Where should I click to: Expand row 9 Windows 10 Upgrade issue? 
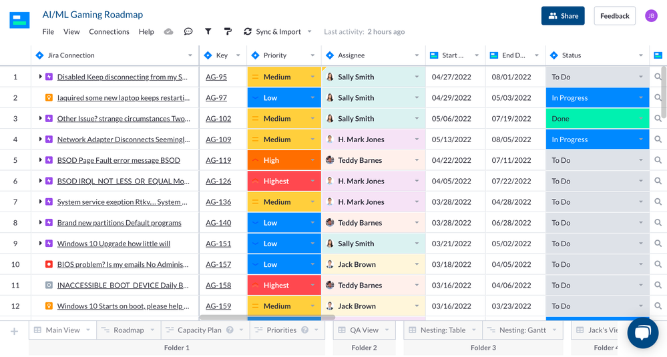click(41, 243)
